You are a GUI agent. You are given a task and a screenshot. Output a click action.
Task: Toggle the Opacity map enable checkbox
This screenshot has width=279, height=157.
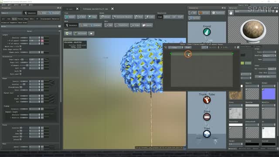[246, 89]
